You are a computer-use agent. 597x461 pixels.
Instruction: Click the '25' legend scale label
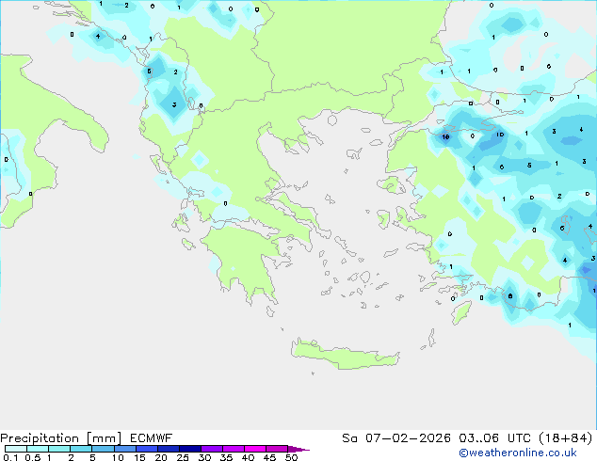pos(183,457)
